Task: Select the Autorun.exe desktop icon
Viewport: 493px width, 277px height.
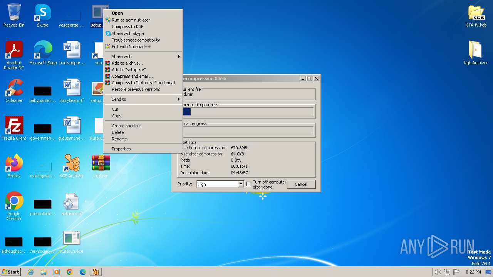Action: click(72, 242)
